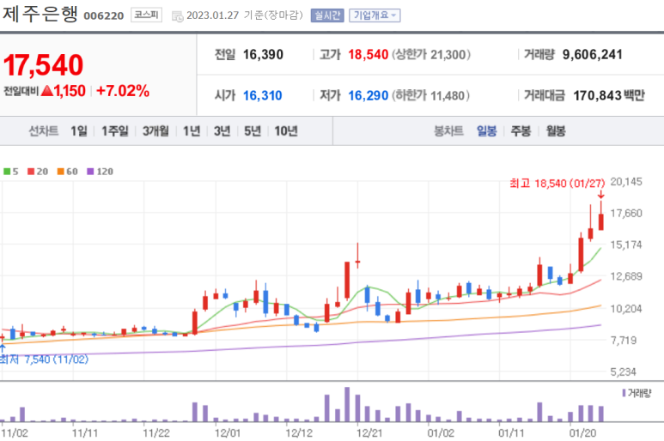Click the 최저 7,540 (11/02) low marker
The image size is (664, 441).
44,359
